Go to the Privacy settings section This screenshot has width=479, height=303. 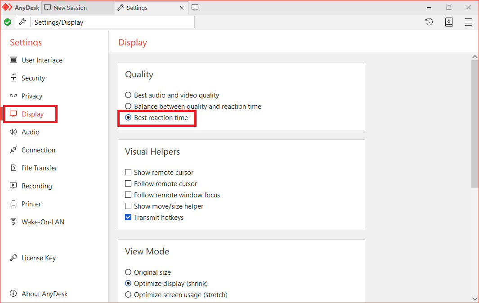(31, 96)
